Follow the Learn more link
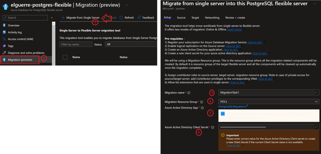 click(x=234, y=29)
